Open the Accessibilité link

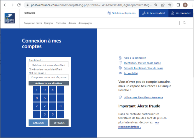tap(131, 73)
